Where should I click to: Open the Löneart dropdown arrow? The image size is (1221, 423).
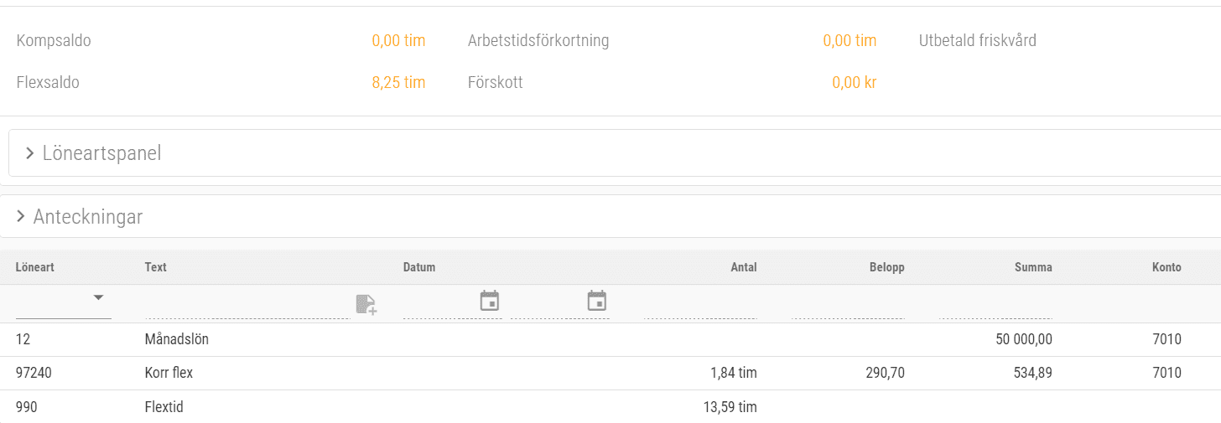(x=98, y=298)
